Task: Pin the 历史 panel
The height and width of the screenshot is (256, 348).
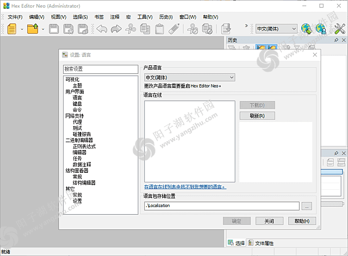Action: [x=336, y=40]
